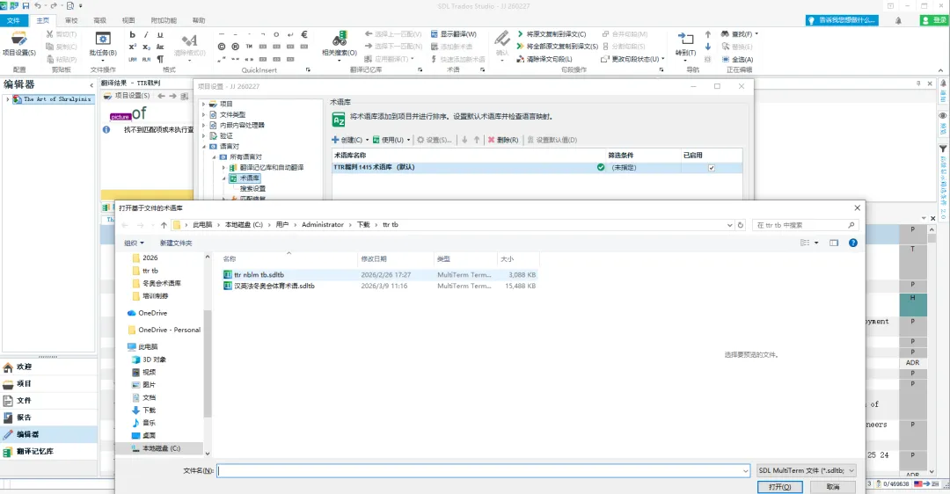Screen dimensions: 950x494
Task: Apply superscript formatting
Action: tap(132, 47)
